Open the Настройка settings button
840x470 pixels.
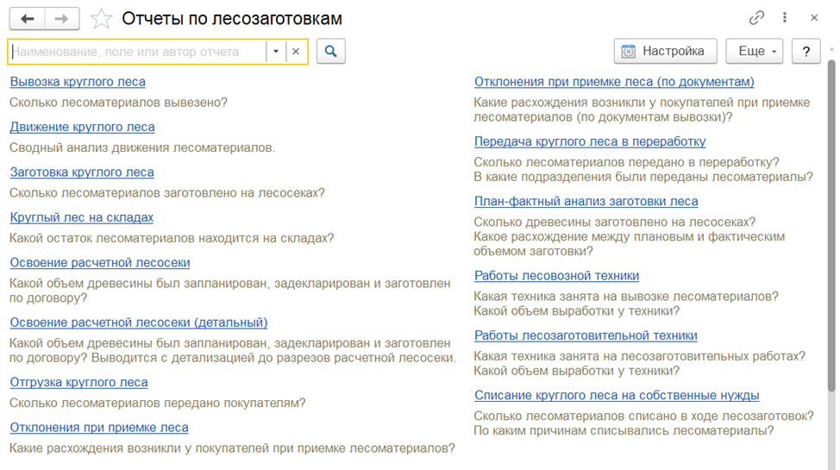point(665,52)
